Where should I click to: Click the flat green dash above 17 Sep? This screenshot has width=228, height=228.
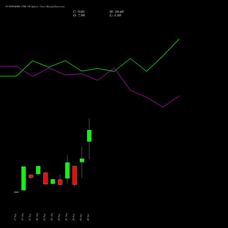[x=16, y=192]
